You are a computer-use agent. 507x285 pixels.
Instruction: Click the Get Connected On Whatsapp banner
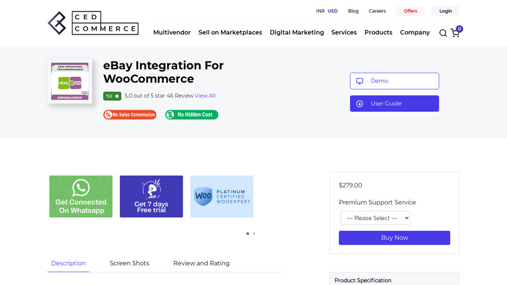click(81, 196)
